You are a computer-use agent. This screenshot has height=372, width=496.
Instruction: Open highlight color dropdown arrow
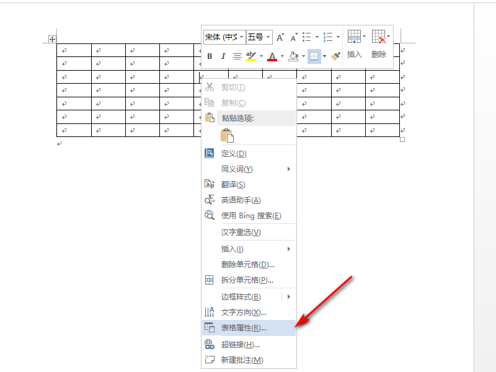pos(261,56)
